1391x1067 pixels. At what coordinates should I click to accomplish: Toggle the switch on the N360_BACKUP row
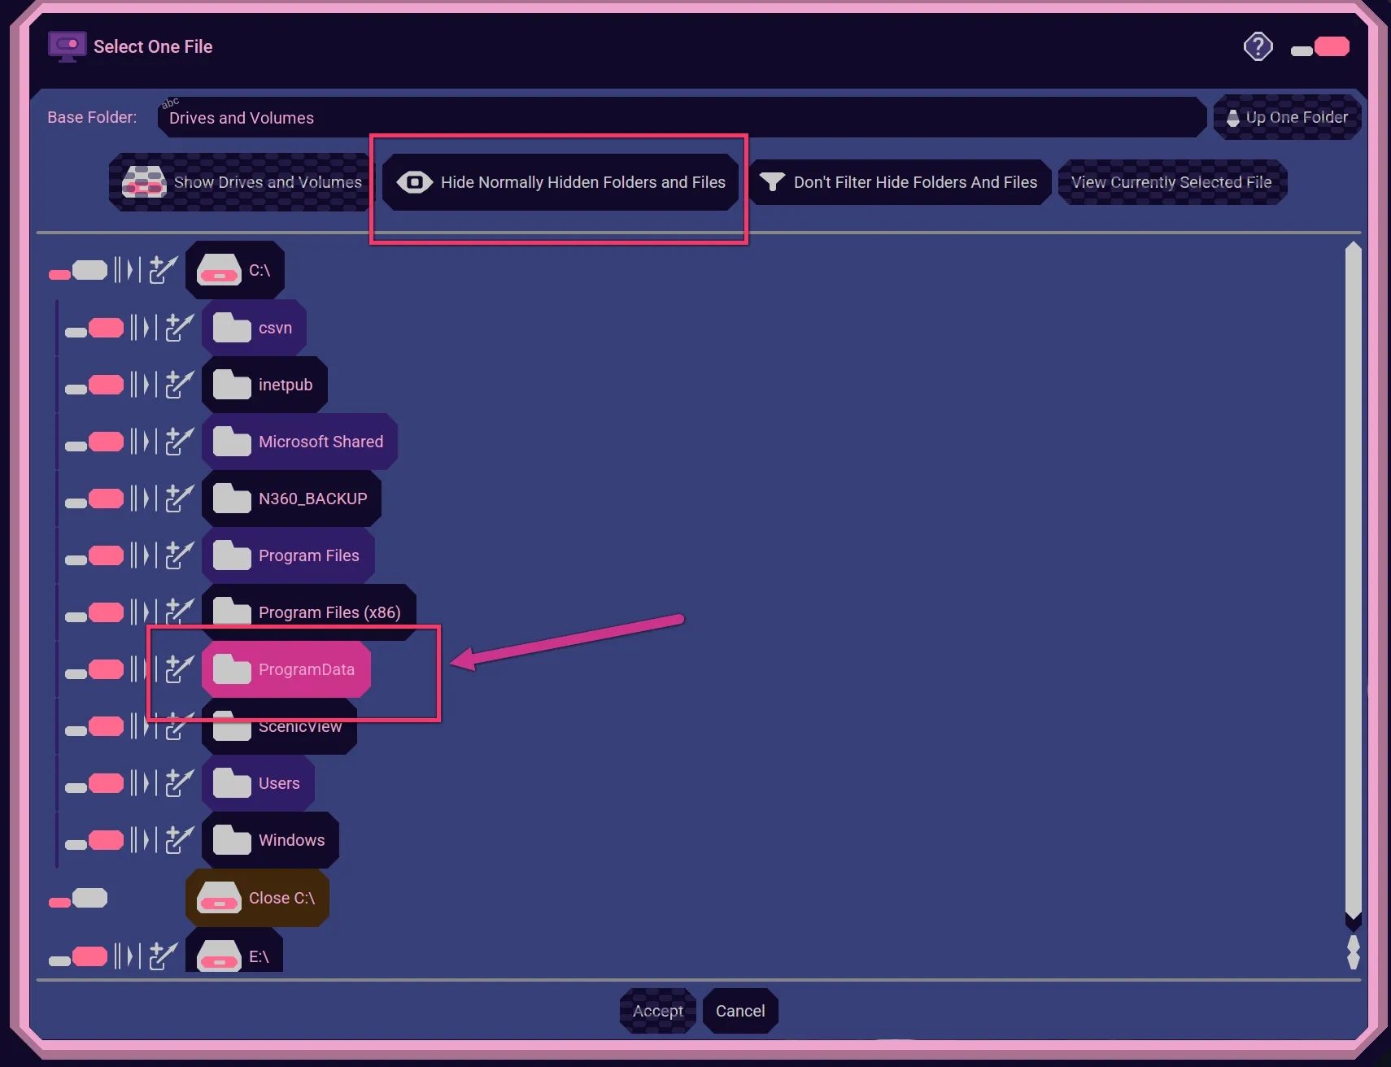click(x=94, y=499)
